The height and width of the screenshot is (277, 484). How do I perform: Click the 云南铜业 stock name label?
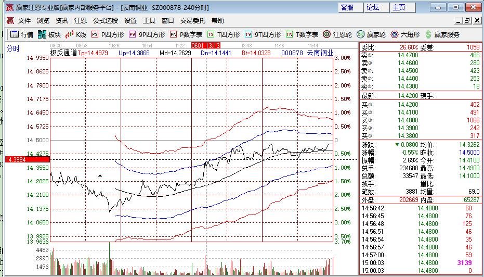320,53
